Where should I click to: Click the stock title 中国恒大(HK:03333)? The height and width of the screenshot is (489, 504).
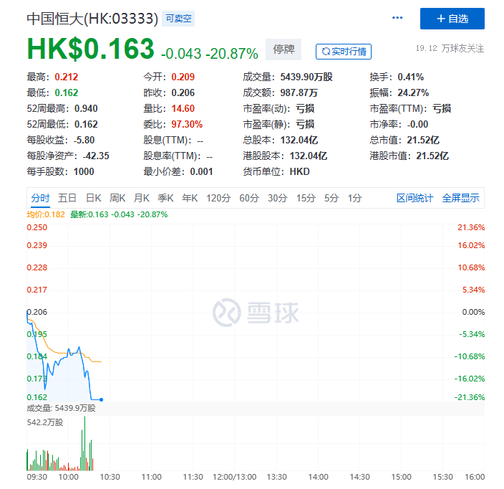click(92, 19)
